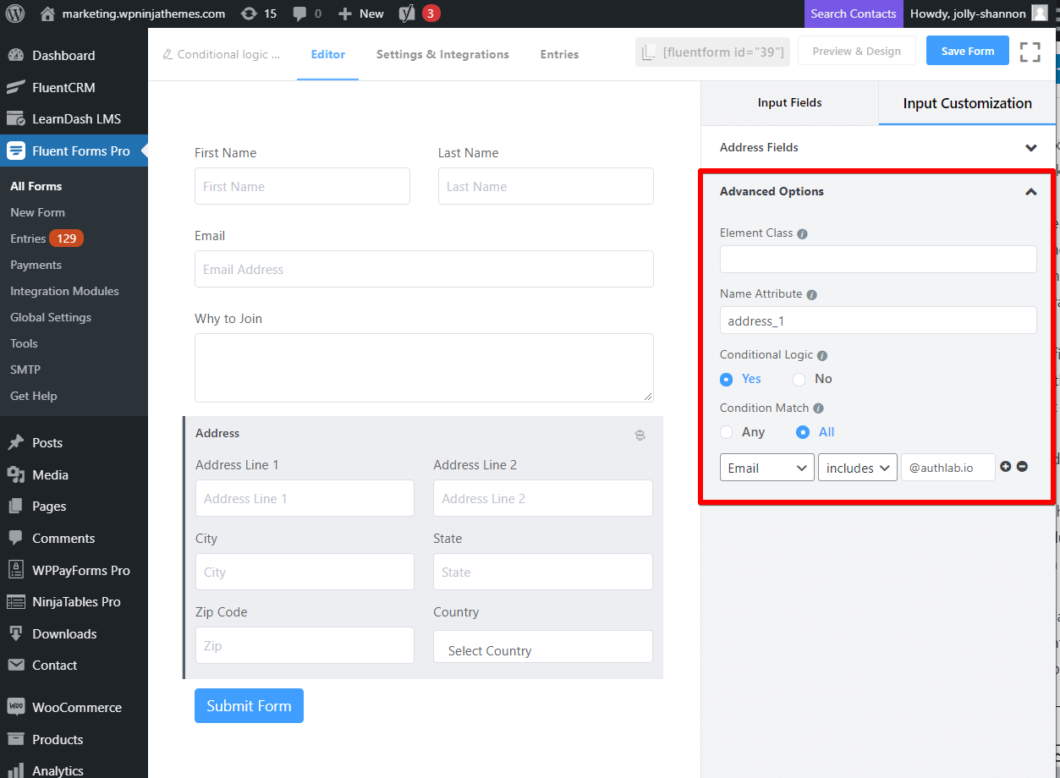Click the @authlab.io condition value field
The width and height of the screenshot is (1060, 778).
pyautogui.click(x=947, y=466)
